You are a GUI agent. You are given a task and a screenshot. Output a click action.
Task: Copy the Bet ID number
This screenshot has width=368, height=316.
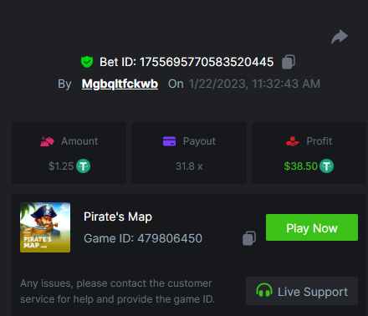[289, 62]
